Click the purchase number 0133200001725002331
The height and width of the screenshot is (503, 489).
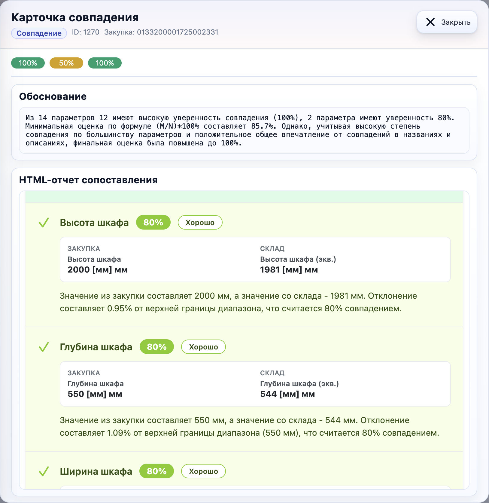point(178,32)
